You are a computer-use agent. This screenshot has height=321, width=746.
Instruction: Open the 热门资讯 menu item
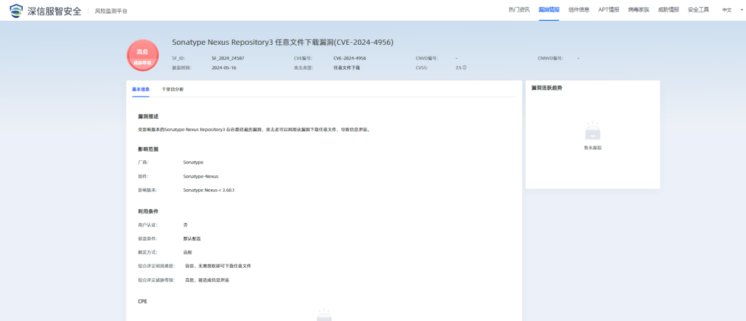pyautogui.click(x=519, y=10)
